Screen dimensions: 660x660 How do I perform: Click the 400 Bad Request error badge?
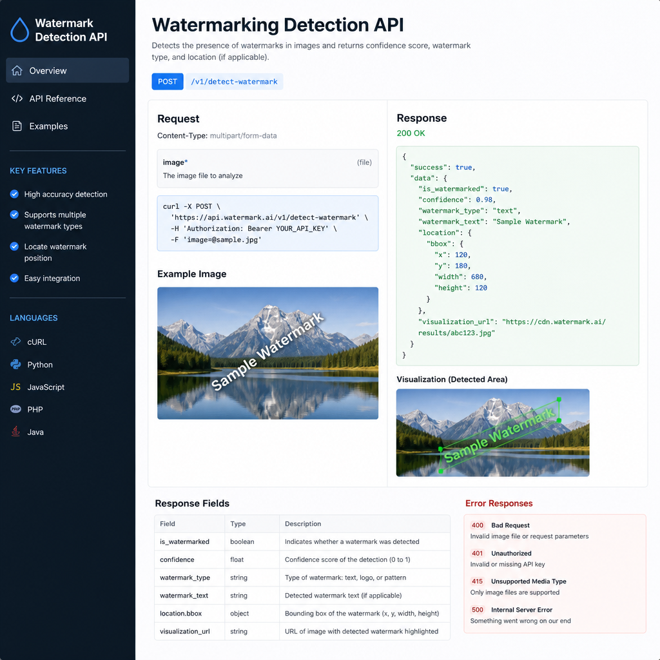tap(478, 525)
